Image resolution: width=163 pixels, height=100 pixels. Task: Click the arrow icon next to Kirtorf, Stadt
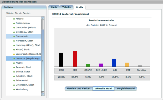pyautogui.click(x=14, y=50)
